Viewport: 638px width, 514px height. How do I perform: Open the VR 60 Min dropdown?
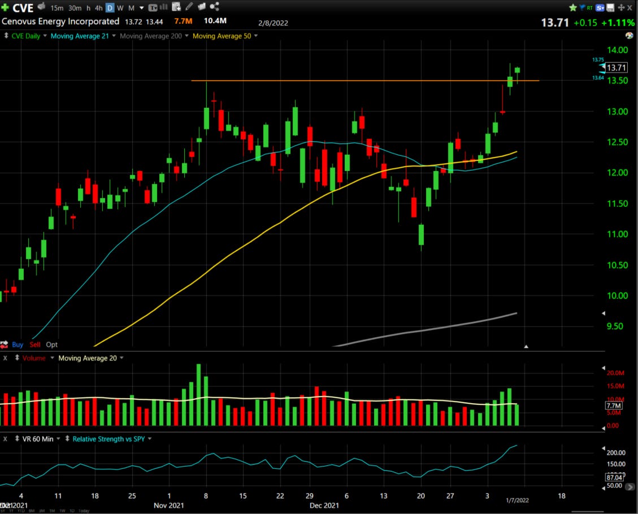[x=58, y=439]
